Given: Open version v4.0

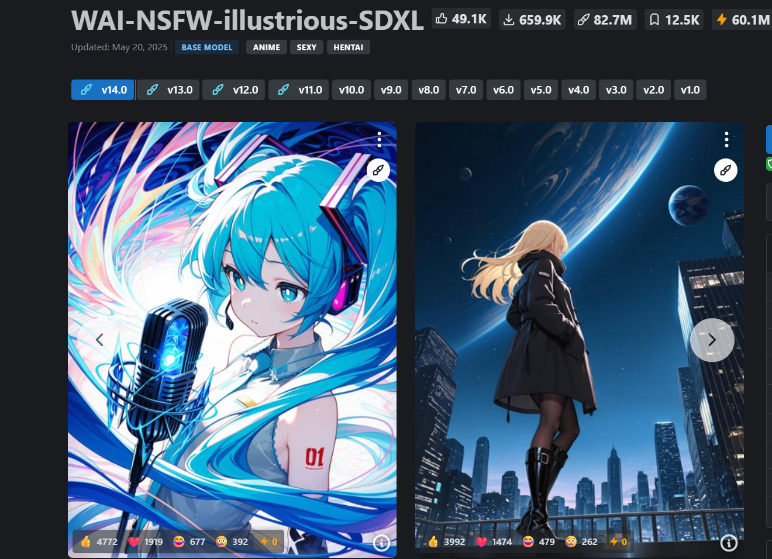Looking at the screenshot, I should 578,90.
